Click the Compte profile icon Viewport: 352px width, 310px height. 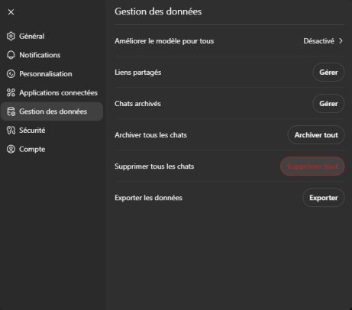pos(11,149)
